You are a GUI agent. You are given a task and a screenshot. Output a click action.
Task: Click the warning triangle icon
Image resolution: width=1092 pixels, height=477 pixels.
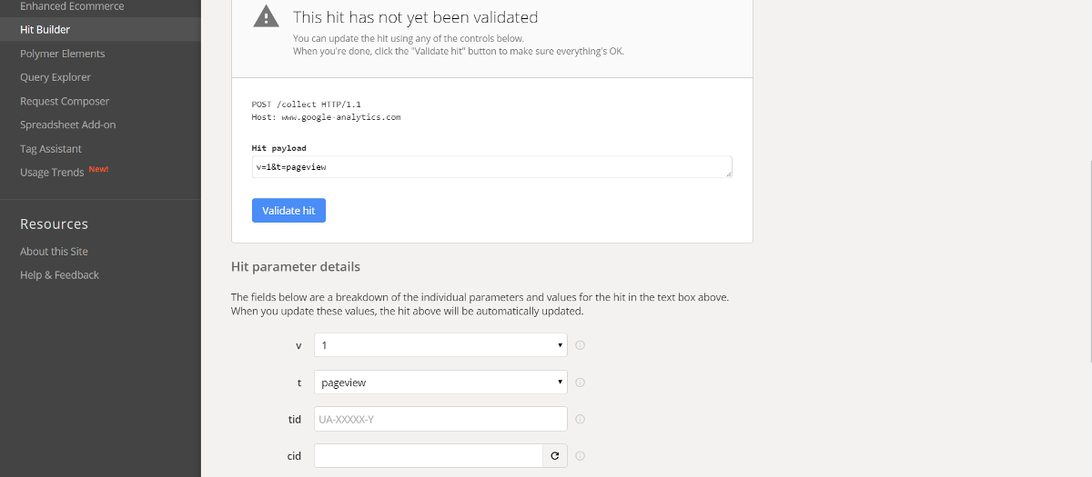coord(266,17)
